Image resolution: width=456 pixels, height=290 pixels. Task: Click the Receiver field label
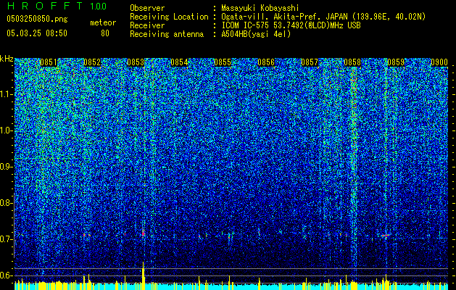(147, 25)
